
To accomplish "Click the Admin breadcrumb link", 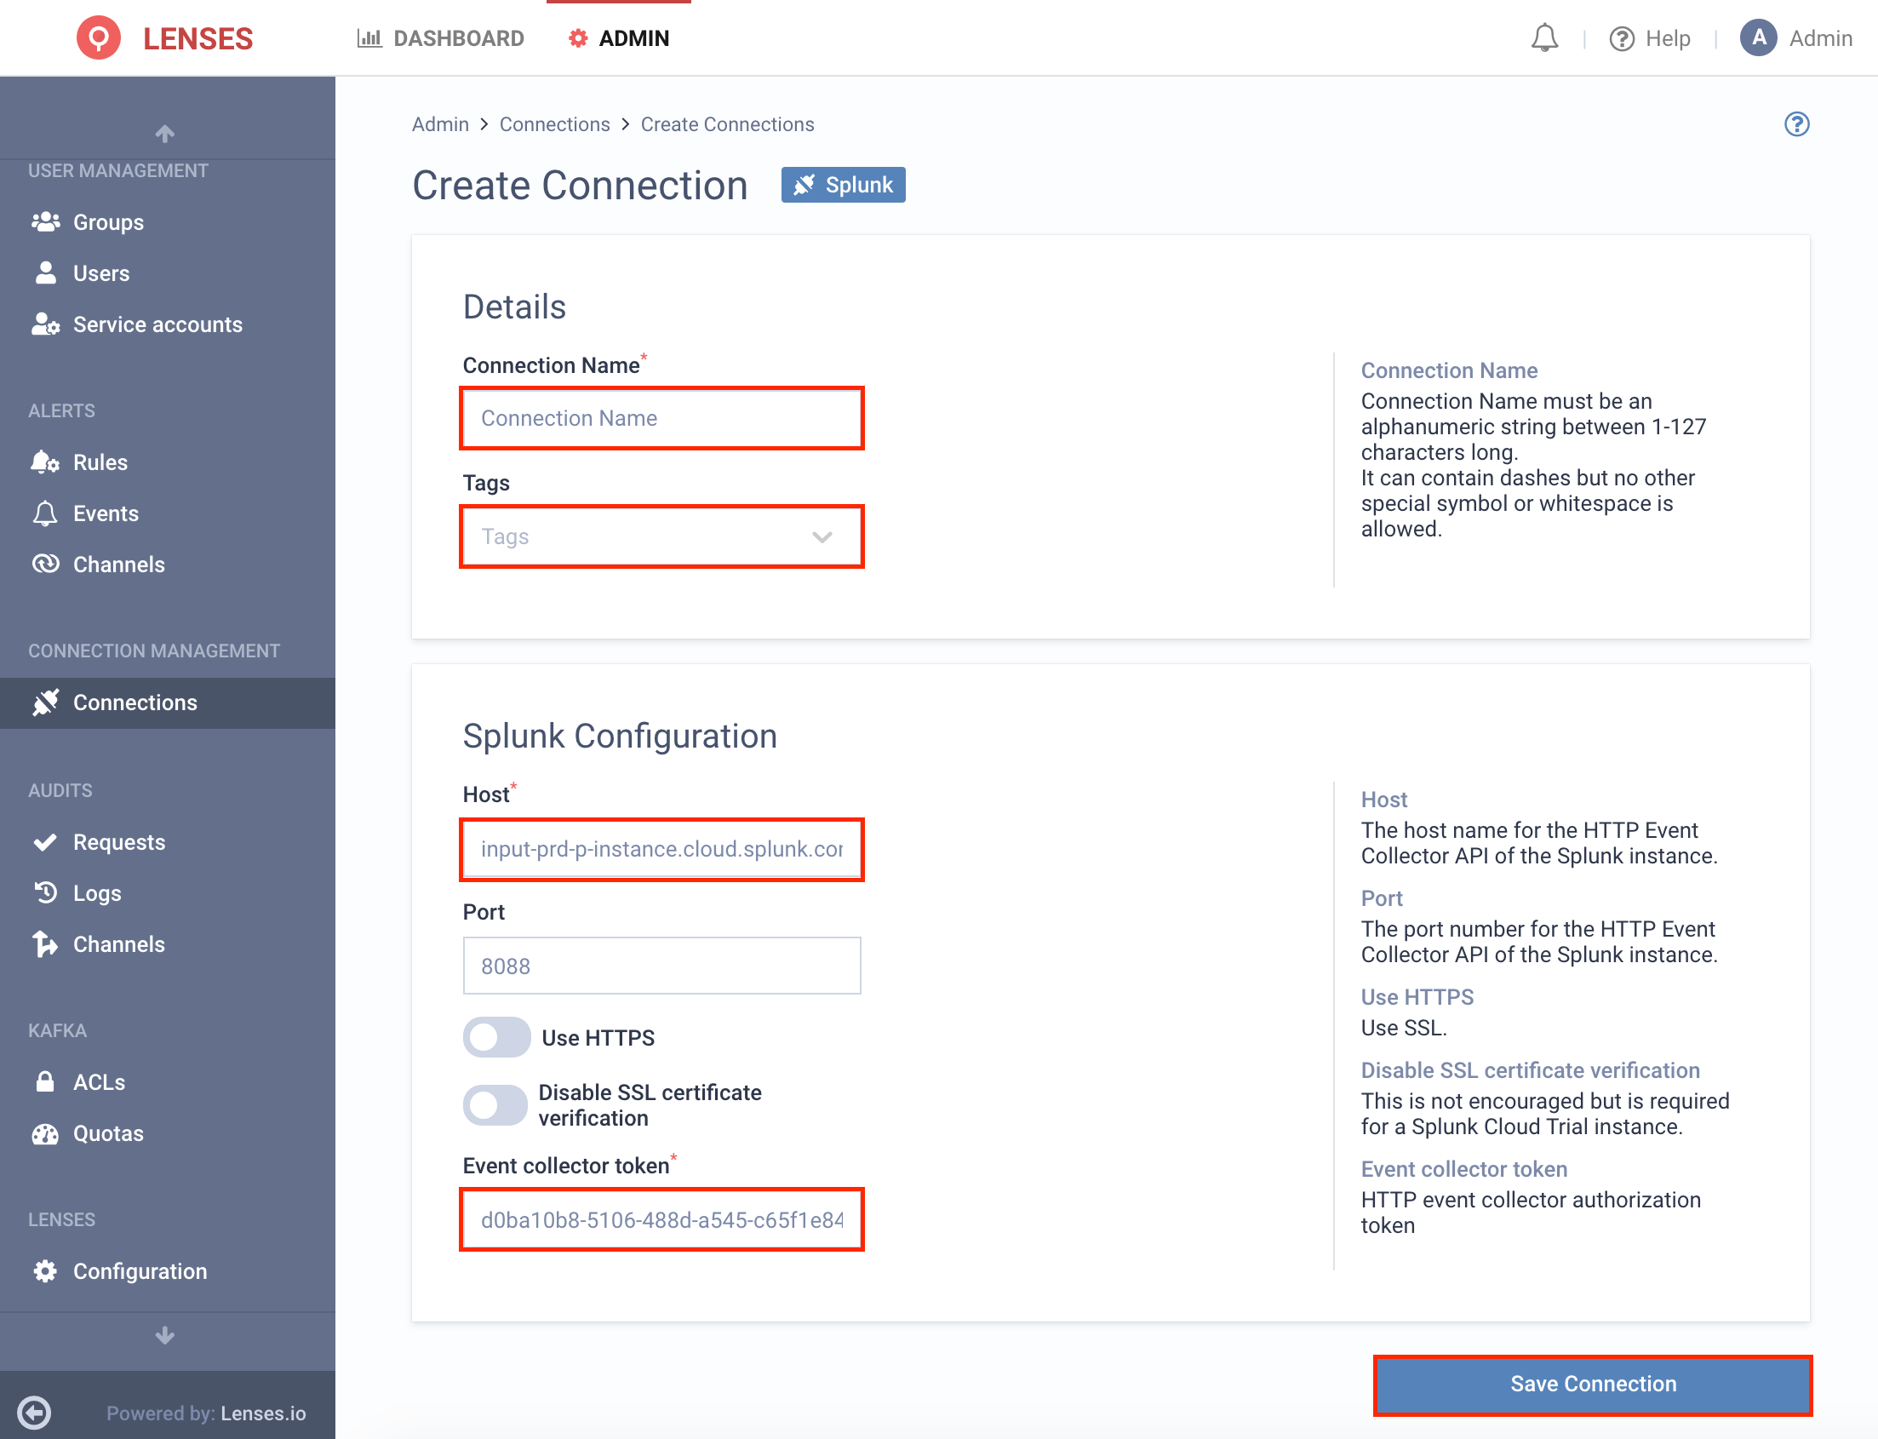I will click(x=440, y=124).
